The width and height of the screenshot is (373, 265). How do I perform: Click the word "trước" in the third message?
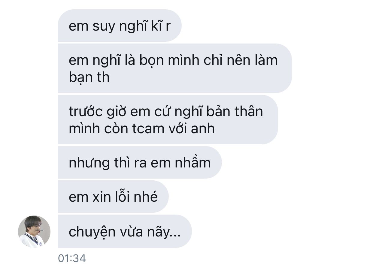86,111
